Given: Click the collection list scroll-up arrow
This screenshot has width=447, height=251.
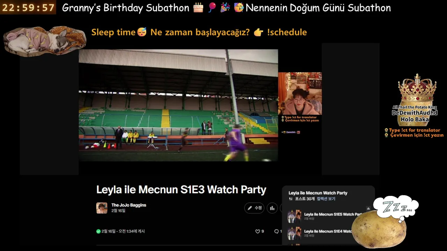Looking at the screenshot, I should pyautogui.click(x=368, y=208).
